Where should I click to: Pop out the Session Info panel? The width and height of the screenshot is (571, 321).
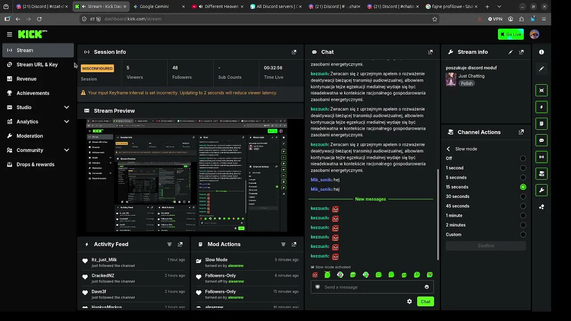click(294, 52)
